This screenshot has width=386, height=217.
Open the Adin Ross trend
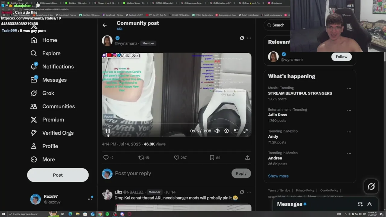[277, 115]
